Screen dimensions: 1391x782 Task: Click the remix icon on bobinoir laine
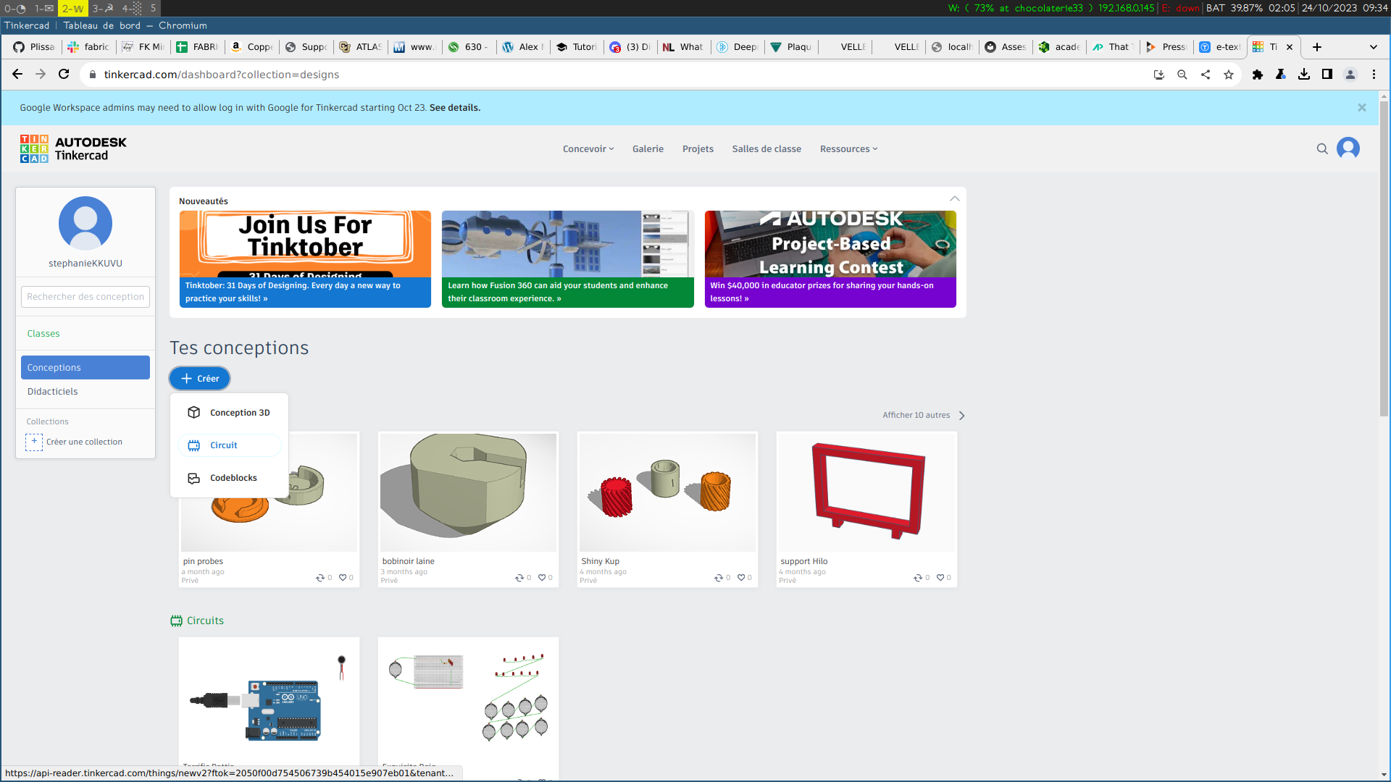[519, 578]
